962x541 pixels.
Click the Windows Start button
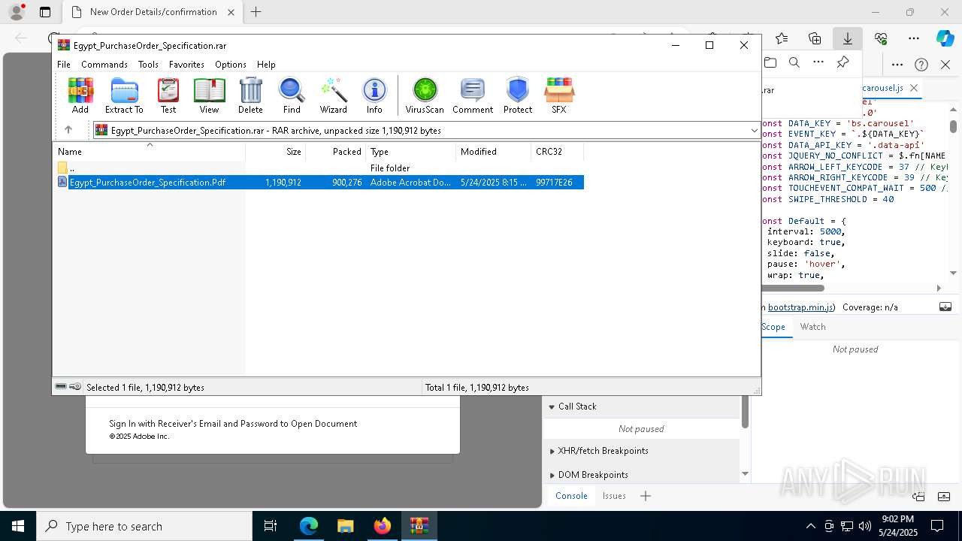coord(18,526)
